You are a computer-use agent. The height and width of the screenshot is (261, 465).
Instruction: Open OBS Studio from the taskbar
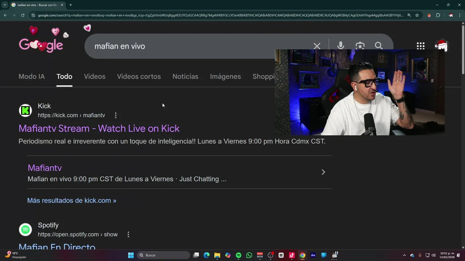coord(270,255)
